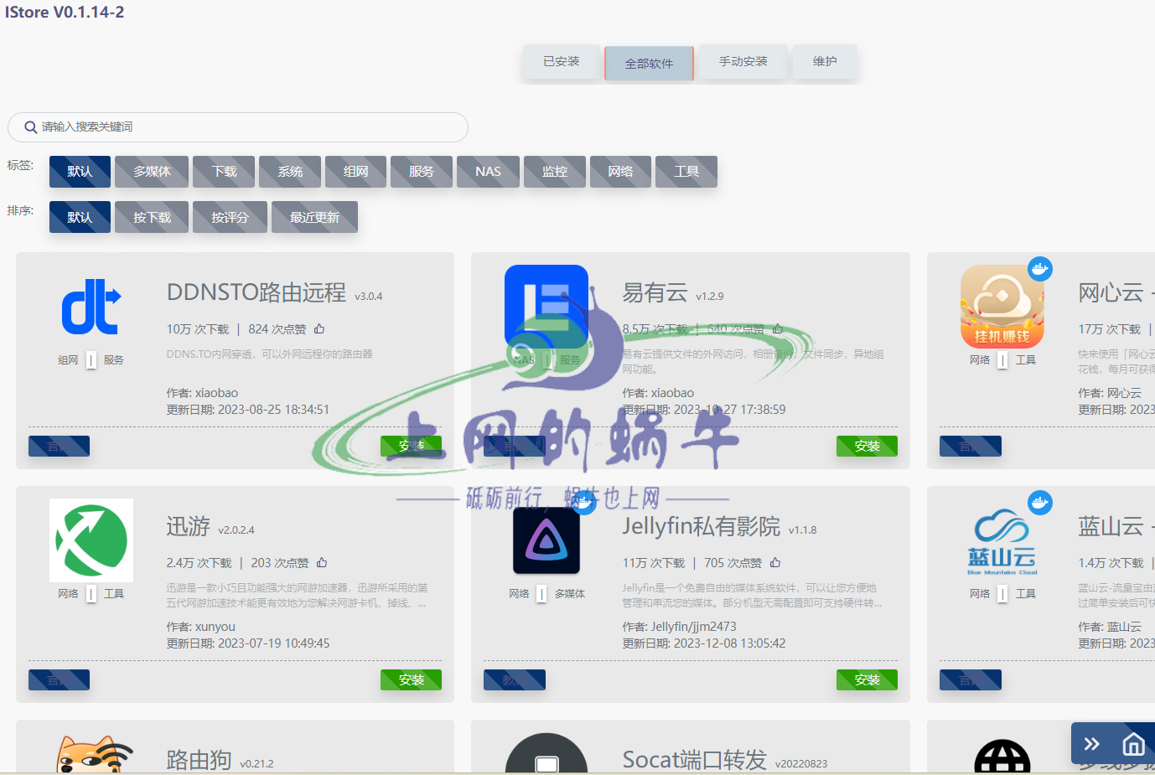Image resolution: width=1155 pixels, height=775 pixels.
Task: Click blue button on 网心云 card
Action: pyautogui.click(x=970, y=446)
